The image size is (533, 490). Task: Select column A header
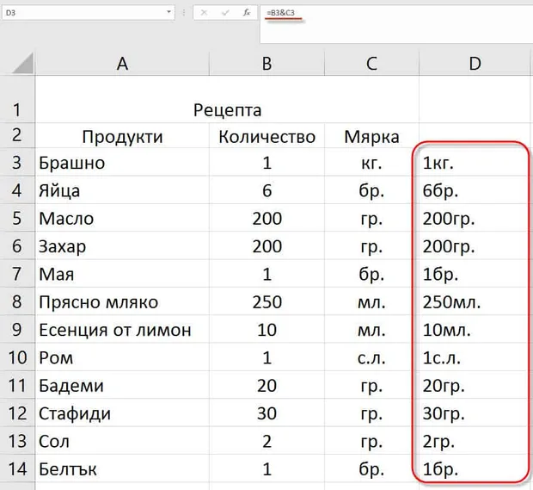point(122,64)
